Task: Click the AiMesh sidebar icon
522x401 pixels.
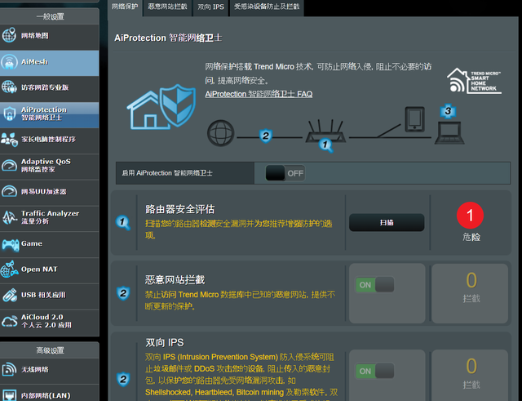Action: click(x=9, y=62)
